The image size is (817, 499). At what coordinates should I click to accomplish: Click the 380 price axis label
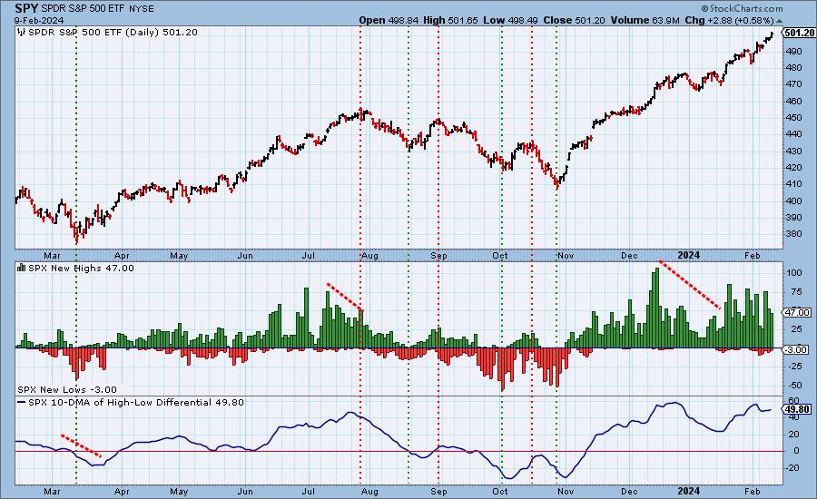(x=794, y=234)
